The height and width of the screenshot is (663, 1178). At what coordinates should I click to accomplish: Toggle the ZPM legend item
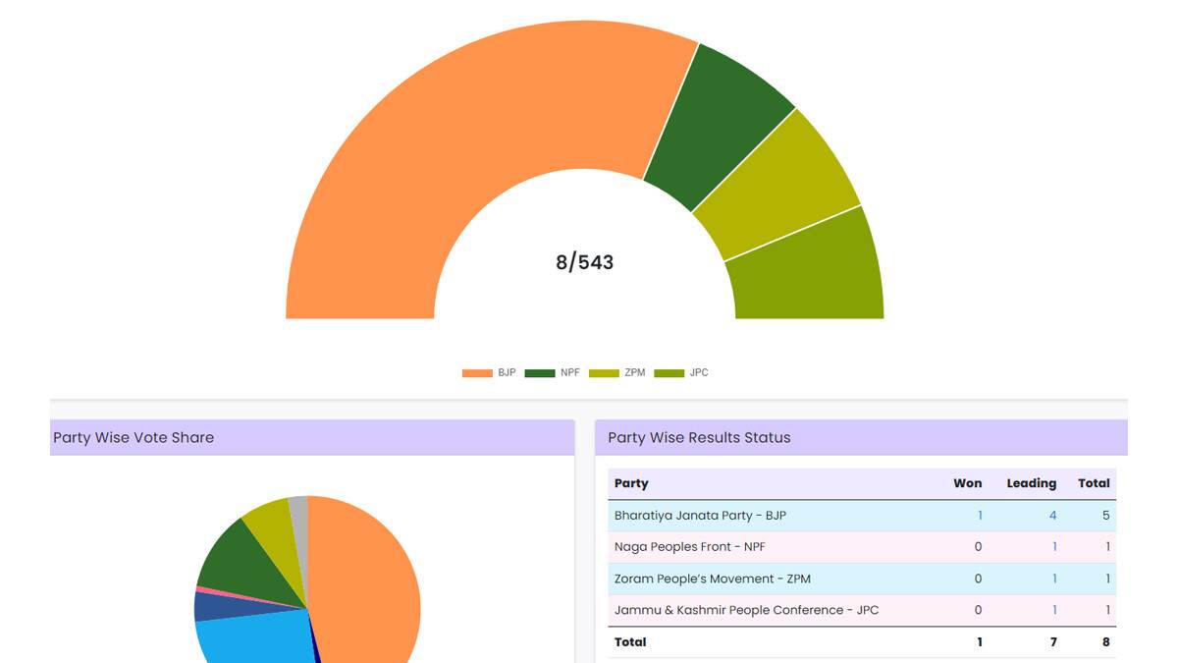[617, 373]
